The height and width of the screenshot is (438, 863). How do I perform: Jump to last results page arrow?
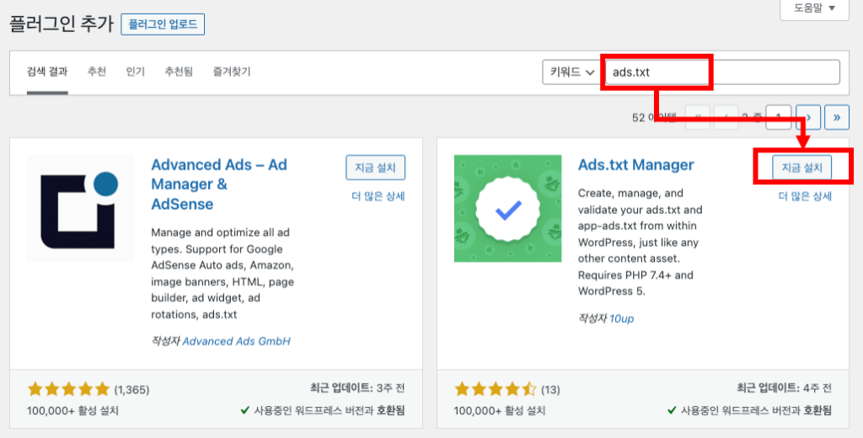point(837,117)
